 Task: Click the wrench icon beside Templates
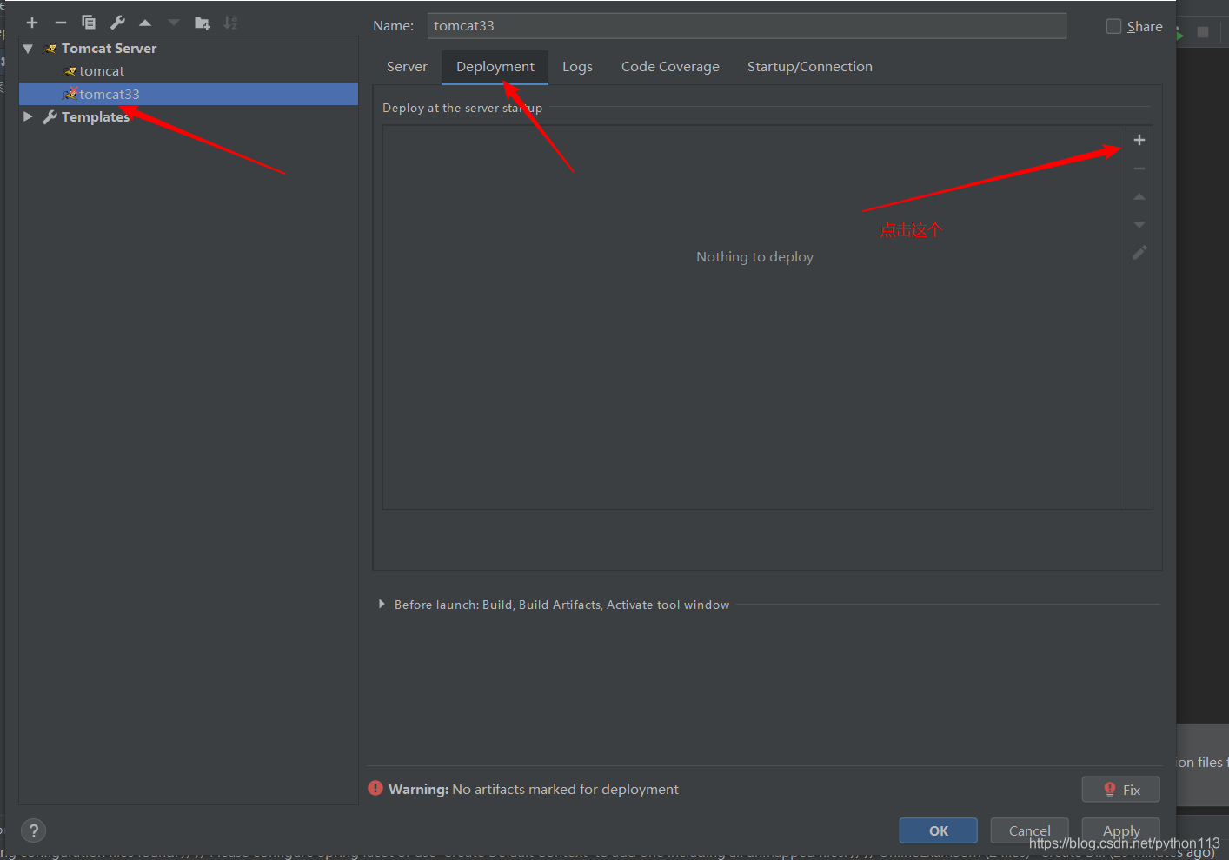click(50, 116)
